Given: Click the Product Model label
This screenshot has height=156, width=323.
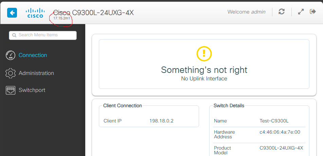Looking at the screenshot, I should click(x=222, y=151).
